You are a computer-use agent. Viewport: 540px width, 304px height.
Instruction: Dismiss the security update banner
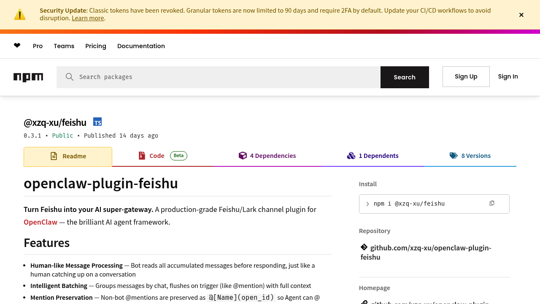(x=521, y=15)
